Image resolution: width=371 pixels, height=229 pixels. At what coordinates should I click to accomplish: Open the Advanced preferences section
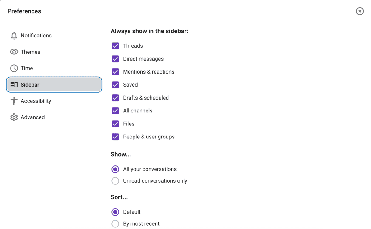click(x=32, y=117)
